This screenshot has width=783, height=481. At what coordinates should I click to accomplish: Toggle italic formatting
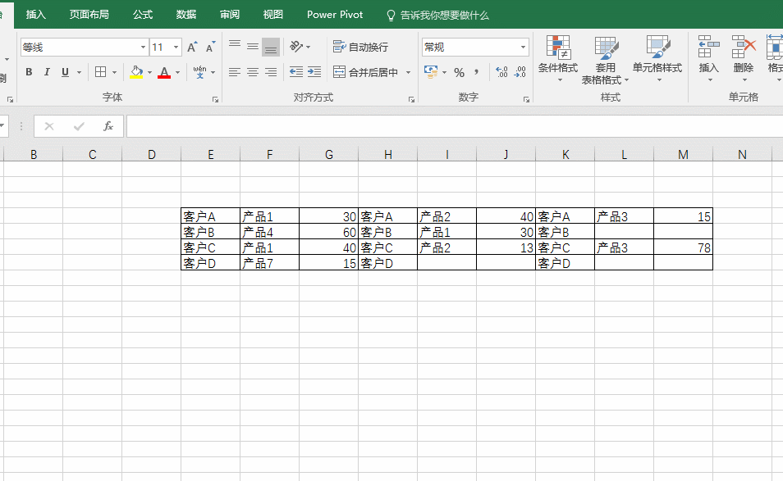(47, 72)
